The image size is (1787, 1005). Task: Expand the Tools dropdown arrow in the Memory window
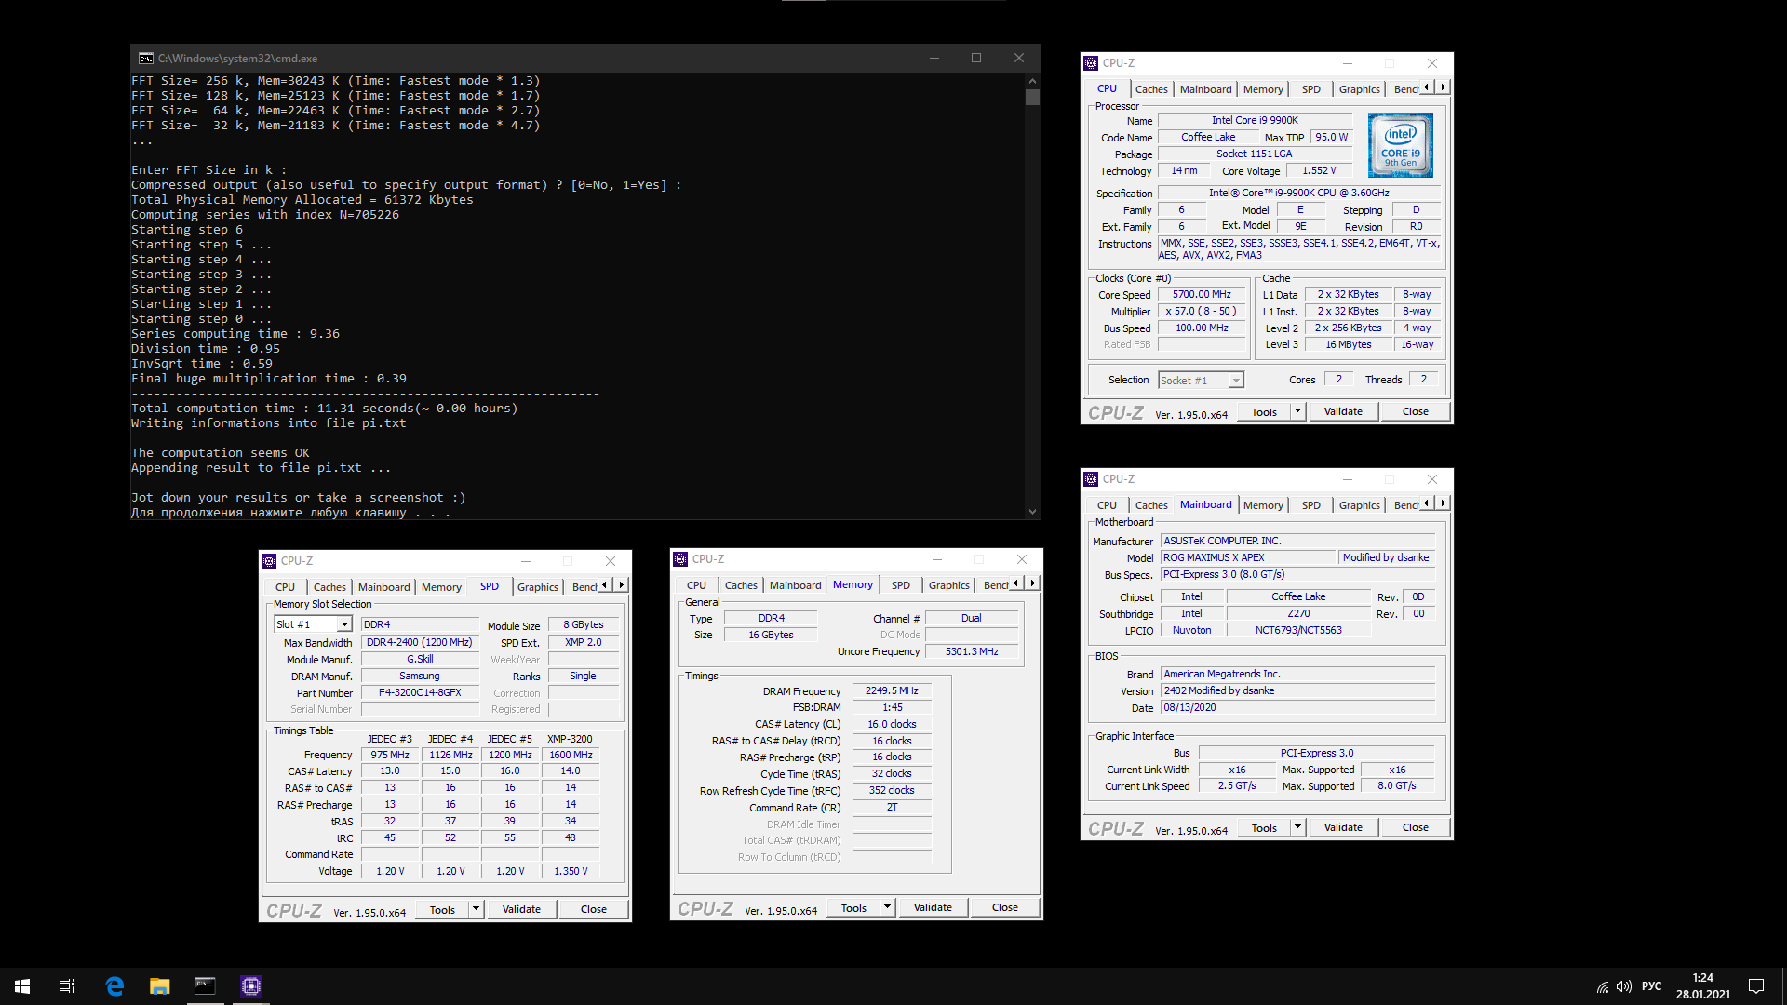click(888, 907)
